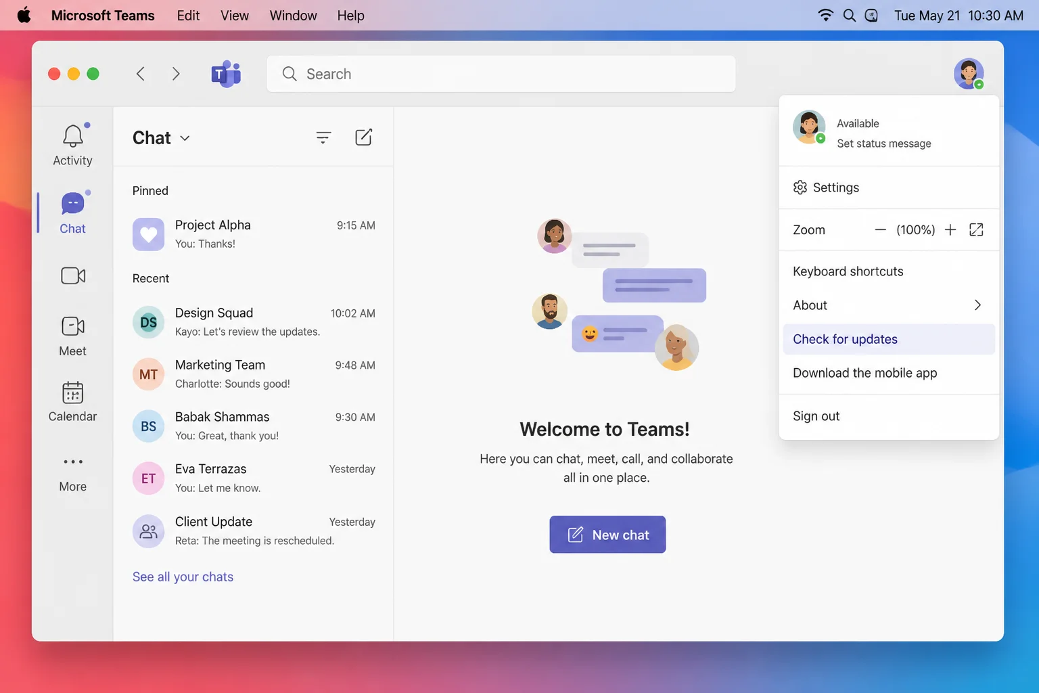Start new chat via compose icon

[x=364, y=137]
